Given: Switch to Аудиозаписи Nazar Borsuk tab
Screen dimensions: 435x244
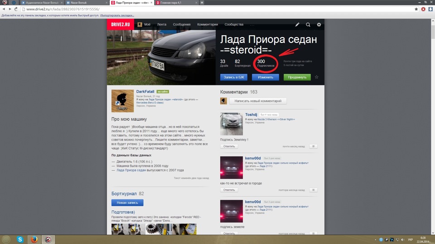Looking at the screenshot, I should click(42, 3).
